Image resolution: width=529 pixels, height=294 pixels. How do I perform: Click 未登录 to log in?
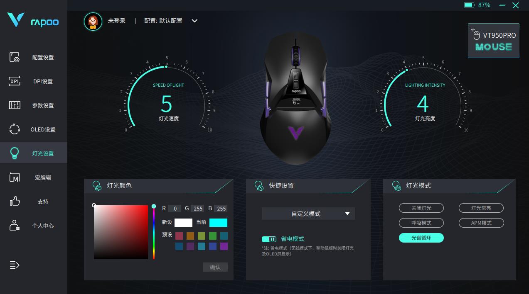coord(117,21)
